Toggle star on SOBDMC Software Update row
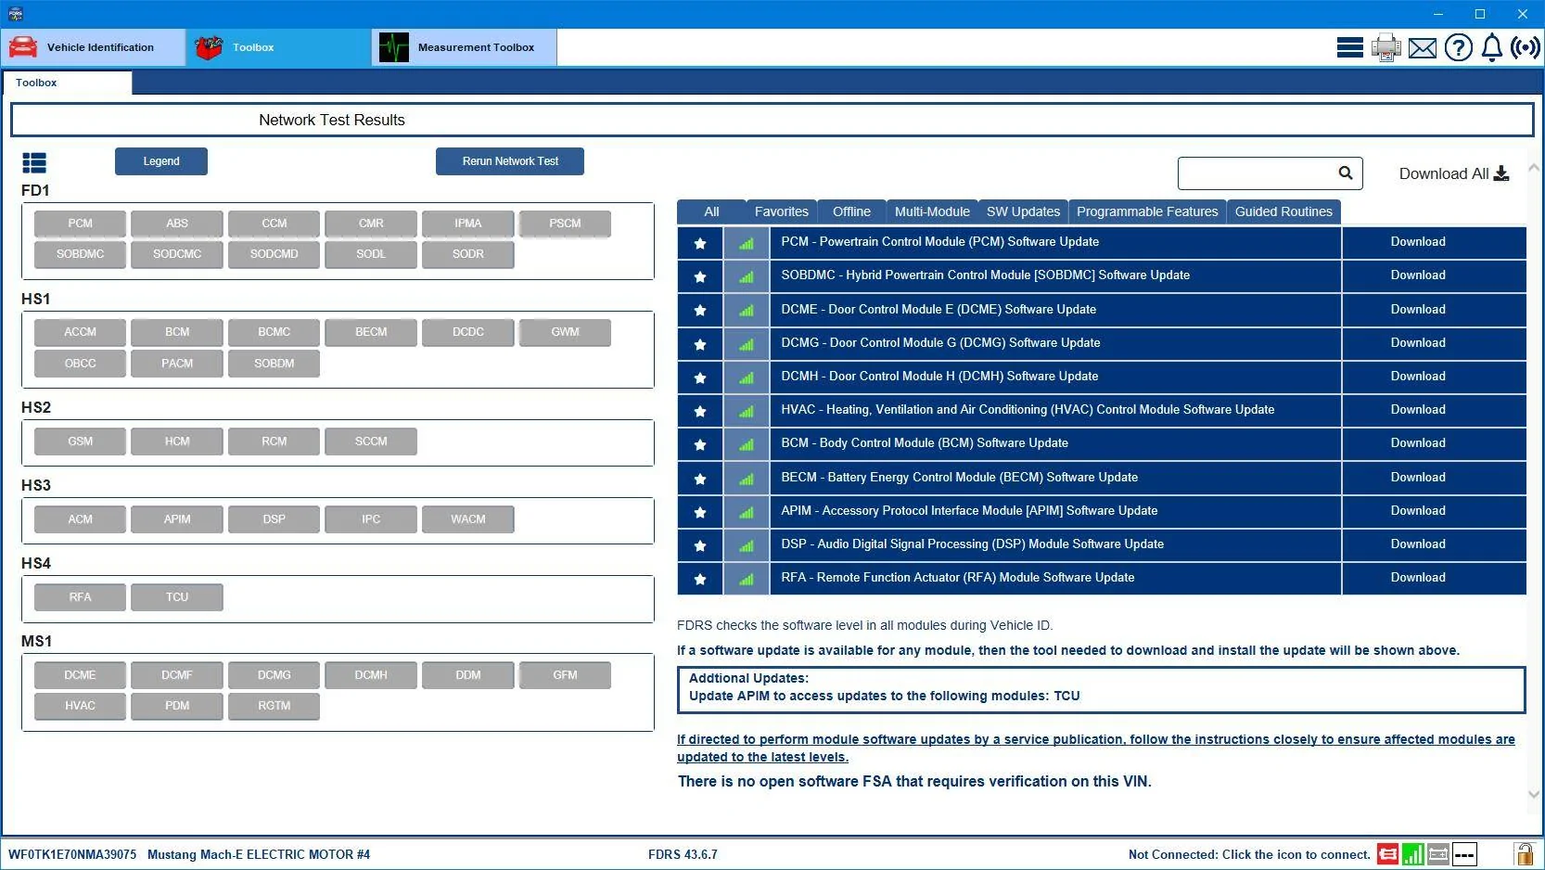This screenshot has height=870, width=1545. tap(700, 276)
